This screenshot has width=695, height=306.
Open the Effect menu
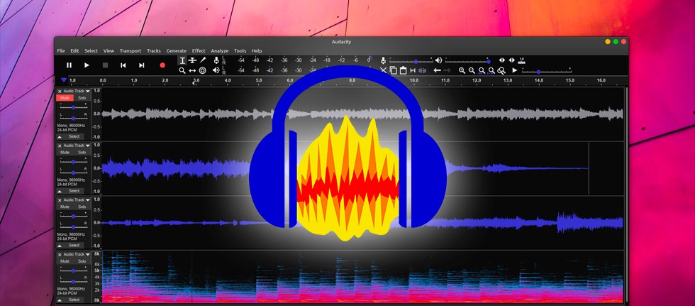(x=199, y=51)
